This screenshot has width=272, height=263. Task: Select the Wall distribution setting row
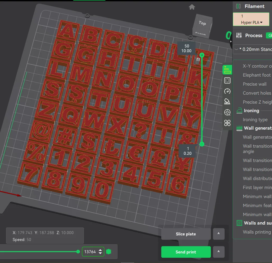pos(257,178)
